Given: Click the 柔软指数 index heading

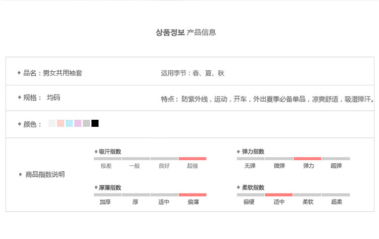Looking at the screenshot, I should 253,187.
